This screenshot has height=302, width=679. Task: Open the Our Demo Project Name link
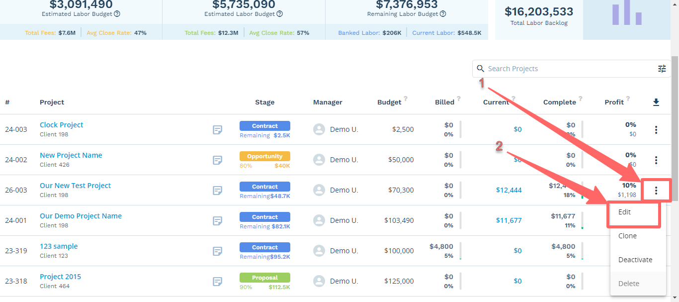[81, 216]
